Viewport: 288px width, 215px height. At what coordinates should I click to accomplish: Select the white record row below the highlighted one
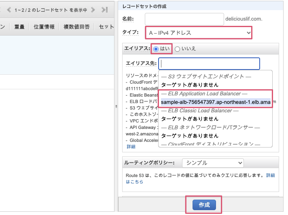click(x=57, y=81)
